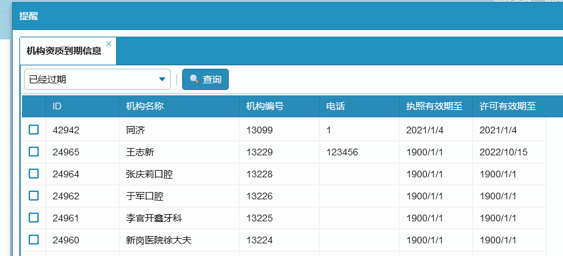Open the 已经过期 filter dropdown
The image size is (563, 256).
[x=97, y=79]
